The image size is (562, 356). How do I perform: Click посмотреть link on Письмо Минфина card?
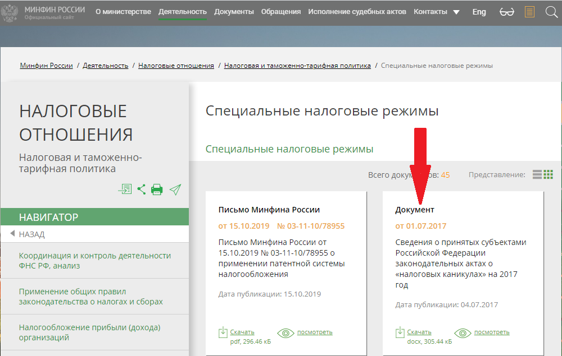[315, 332]
